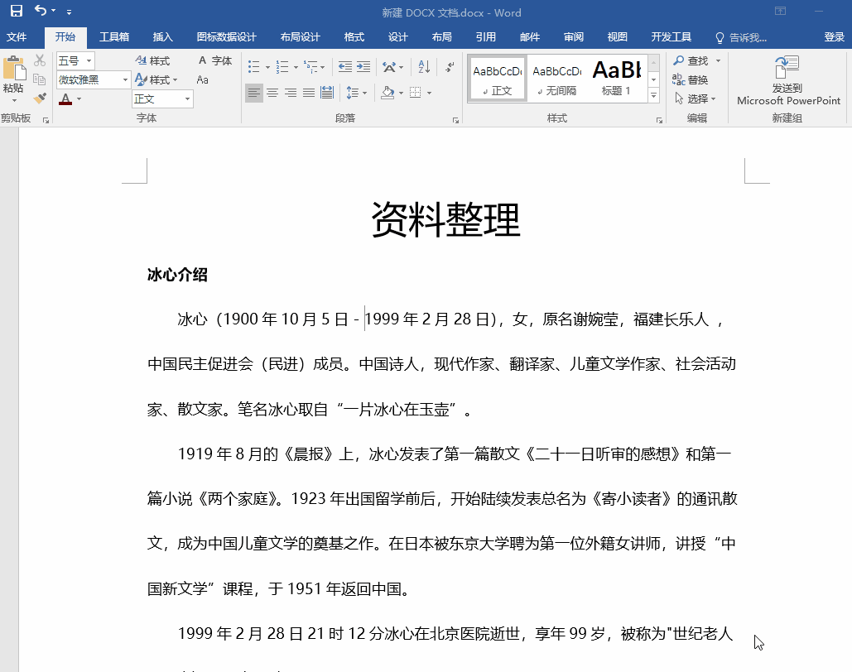The height and width of the screenshot is (672, 852).
Task: Click the numbered list icon
Action: point(282,67)
